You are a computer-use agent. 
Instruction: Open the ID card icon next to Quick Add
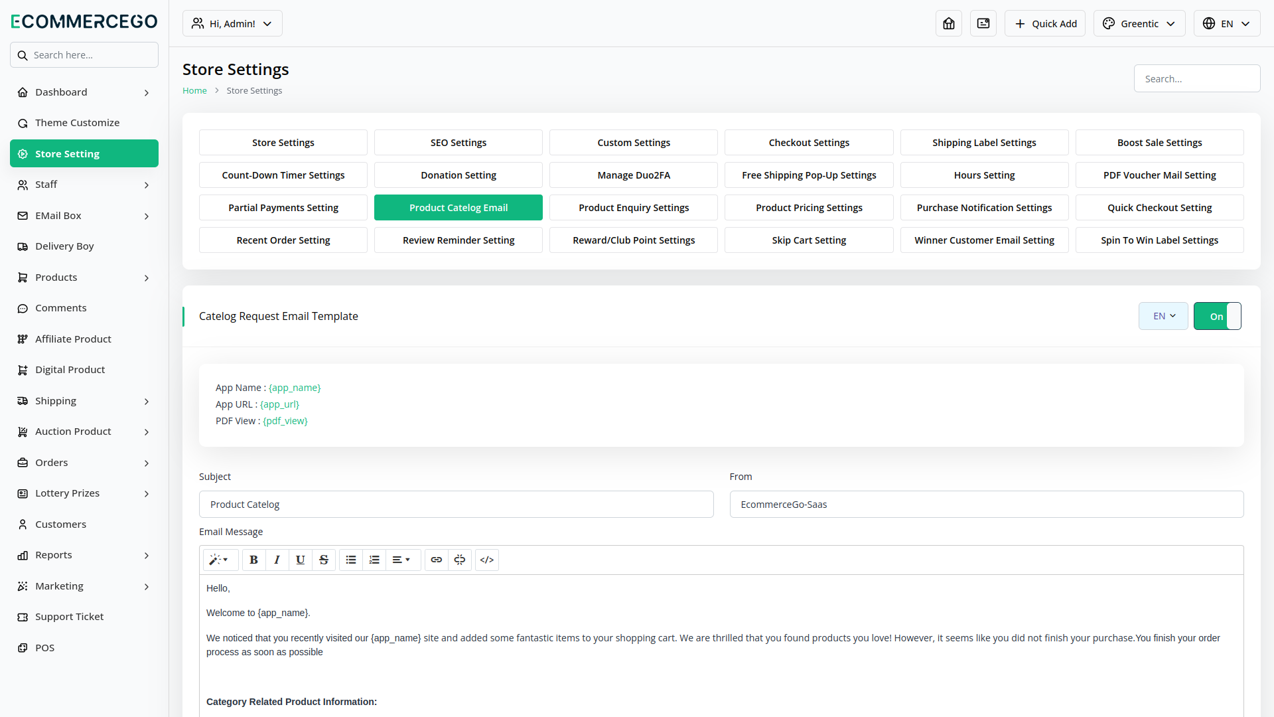[983, 23]
